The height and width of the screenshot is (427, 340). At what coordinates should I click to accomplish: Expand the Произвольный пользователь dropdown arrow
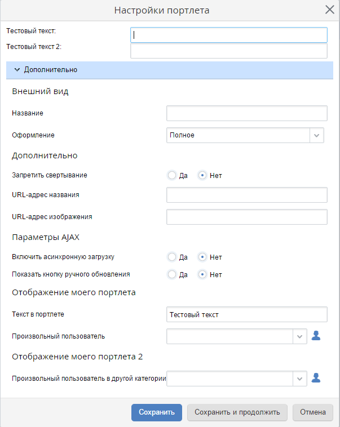[x=300, y=336]
